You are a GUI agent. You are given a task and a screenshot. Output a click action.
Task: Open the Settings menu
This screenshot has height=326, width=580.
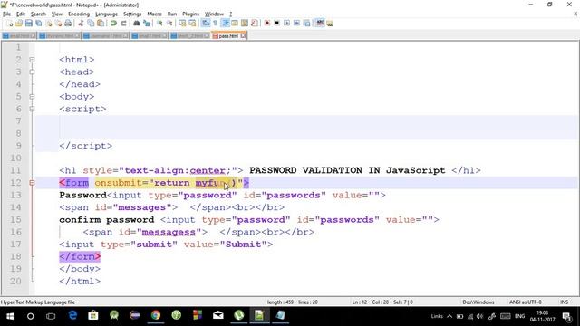coord(132,14)
